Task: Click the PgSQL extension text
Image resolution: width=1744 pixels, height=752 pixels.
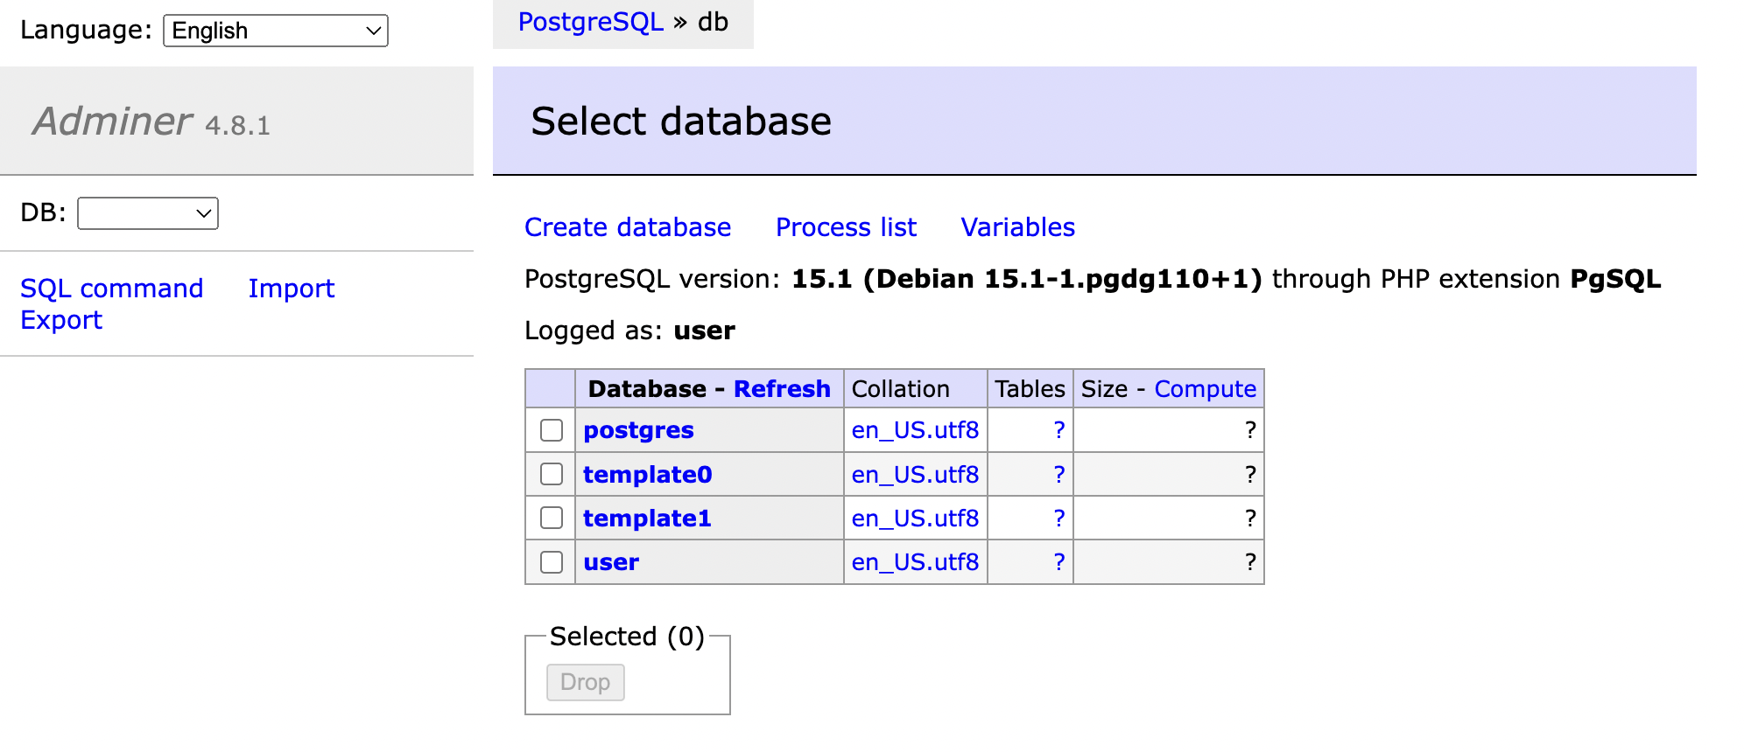Action: tap(1615, 279)
